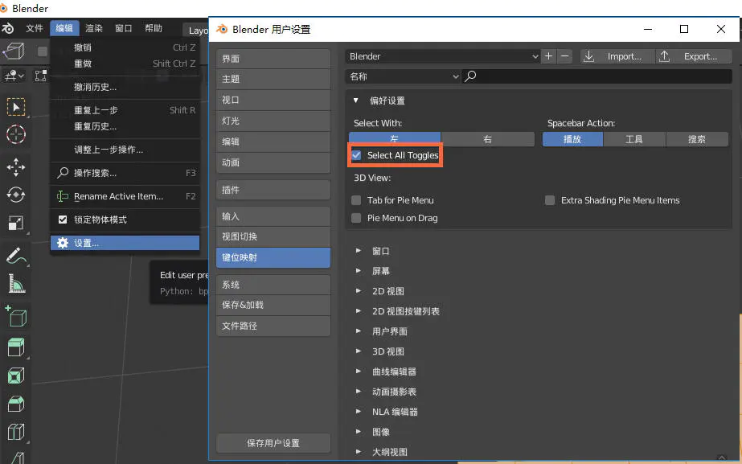Choose Rename Active Item from Edit menu

click(x=125, y=196)
